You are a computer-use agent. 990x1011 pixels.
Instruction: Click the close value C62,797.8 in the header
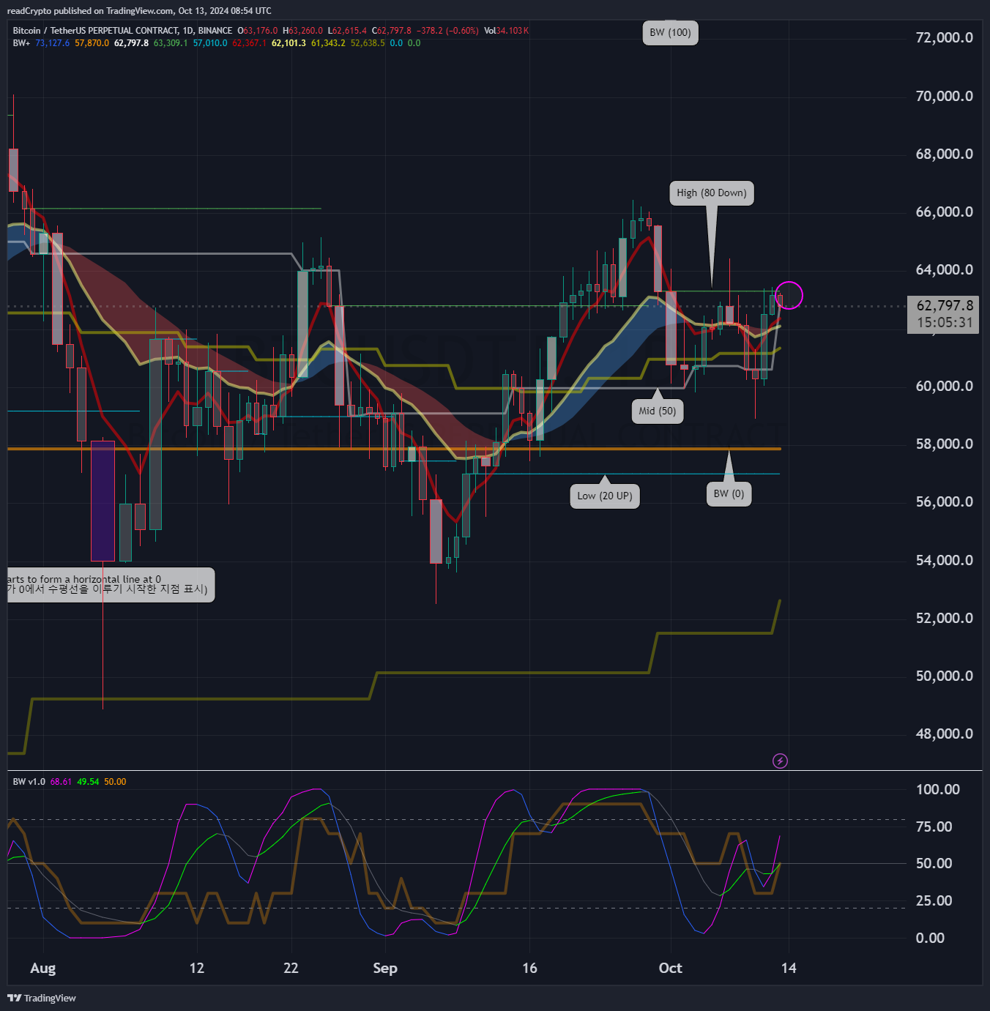(x=392, y=31)
